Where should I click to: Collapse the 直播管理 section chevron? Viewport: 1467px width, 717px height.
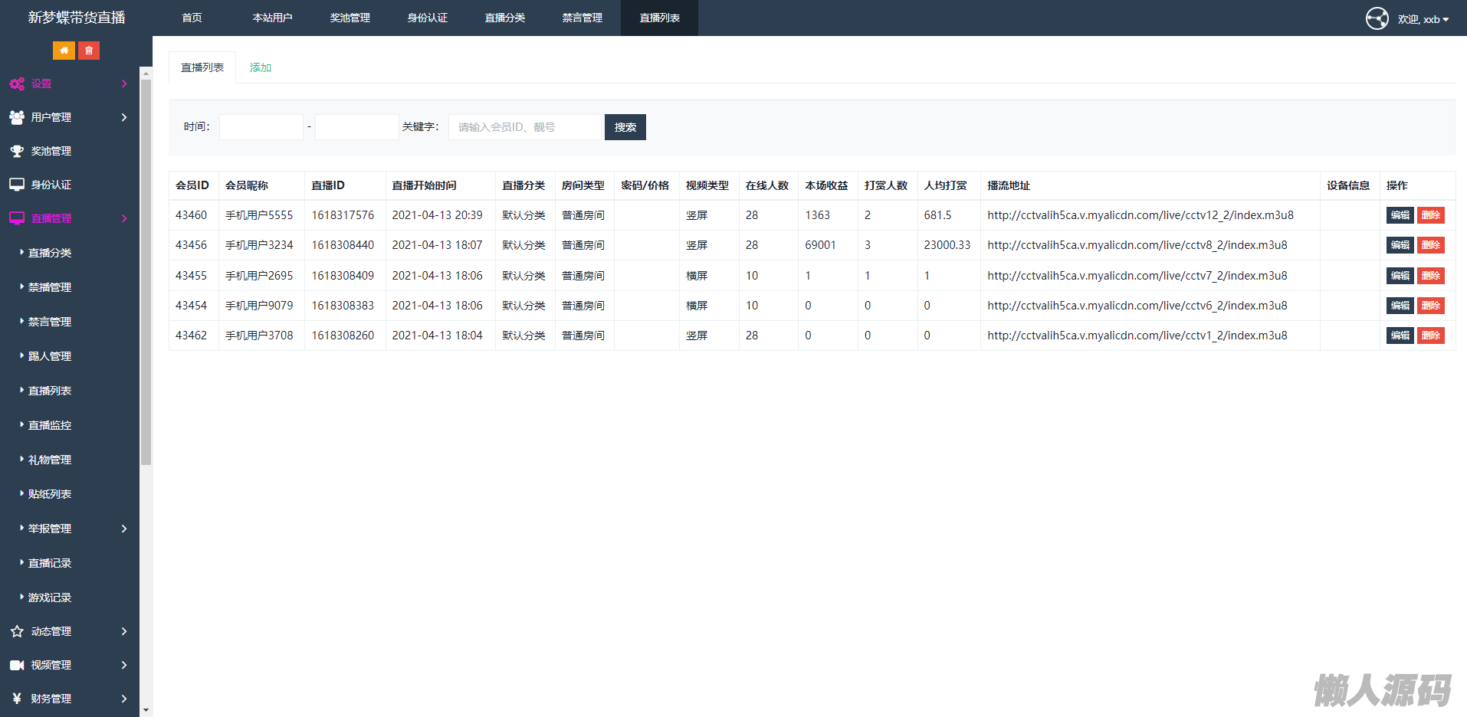pyautogui.click(x=124, y=218)
